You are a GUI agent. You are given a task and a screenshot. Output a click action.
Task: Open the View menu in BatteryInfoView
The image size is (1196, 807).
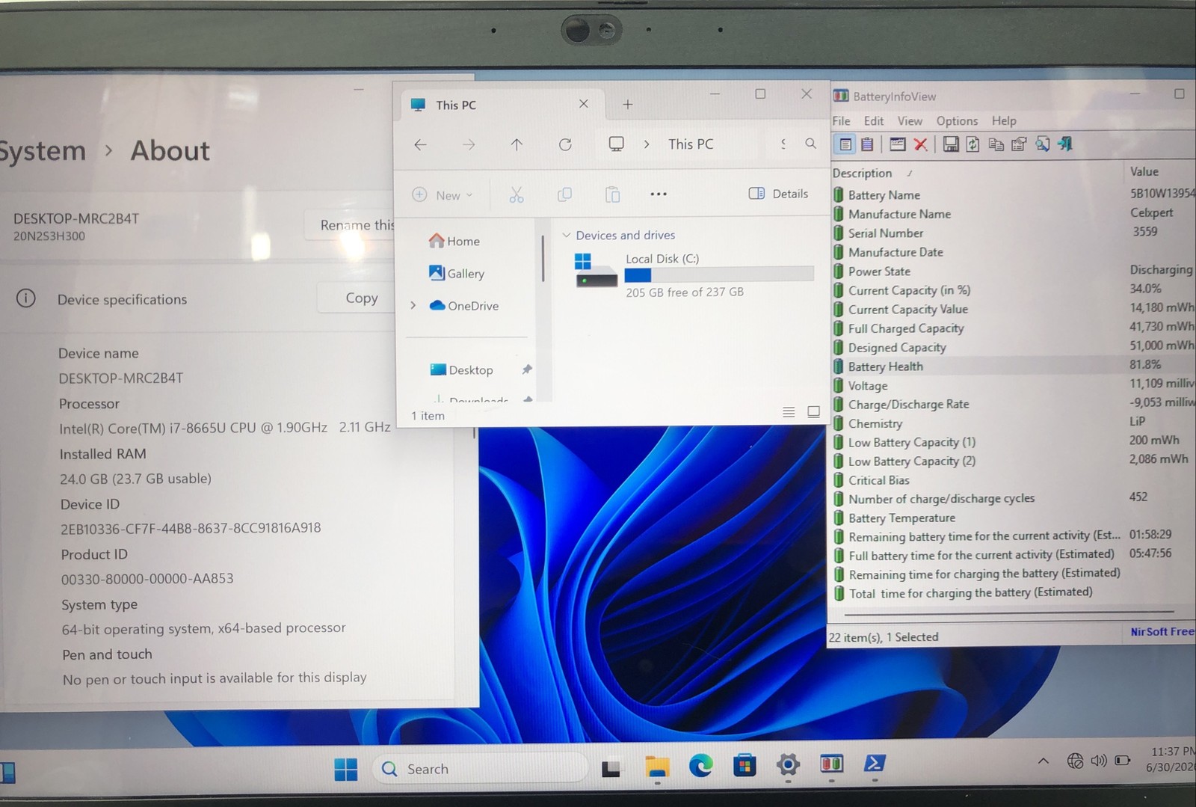(x=910, y=121)
